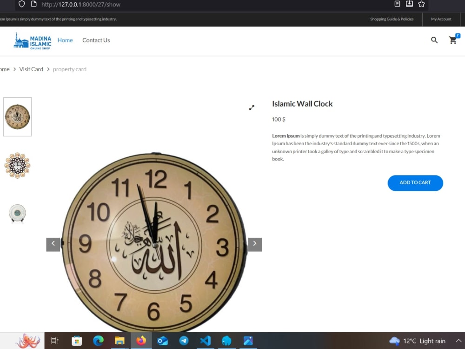Click the 100 $ price text
This screenshot has width=465, height=349.
click(x=279, y=119)
